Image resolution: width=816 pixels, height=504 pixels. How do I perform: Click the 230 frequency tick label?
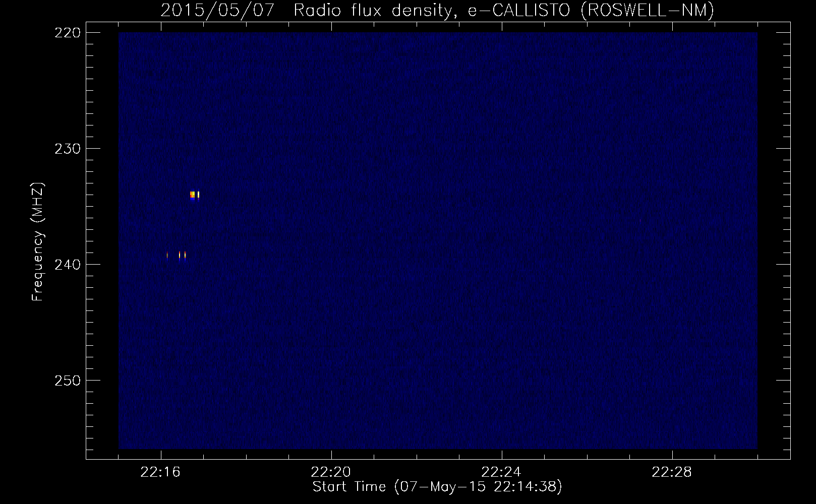67,148
